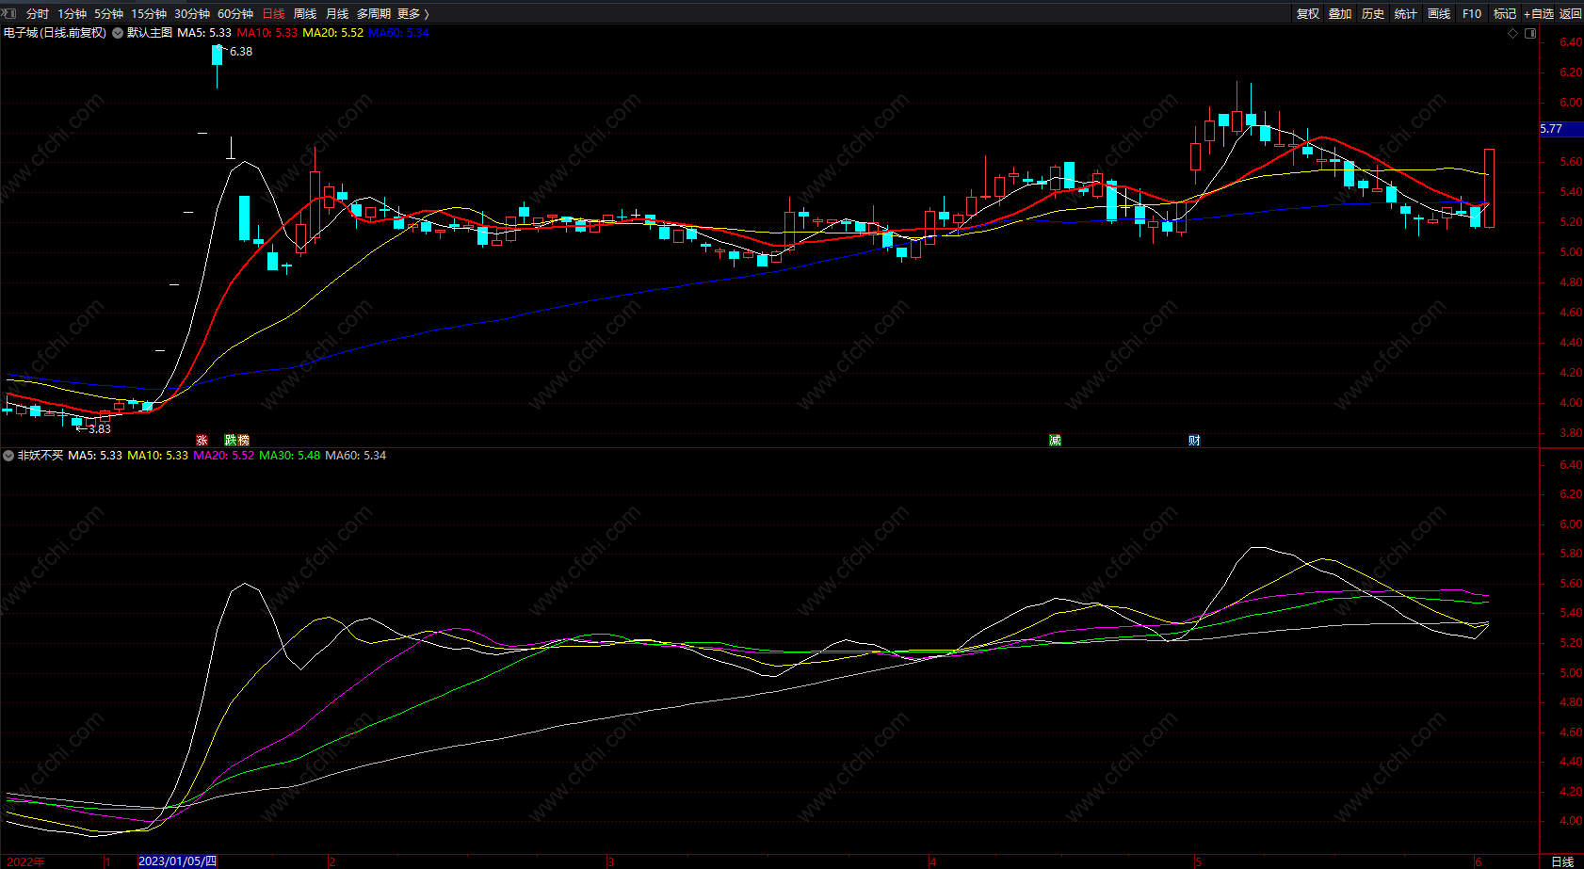Image resolution: width=1584 pixels, height=869 pixels.
Task: Click the green 跌 event marker
Action: click(x=231, y=440)
